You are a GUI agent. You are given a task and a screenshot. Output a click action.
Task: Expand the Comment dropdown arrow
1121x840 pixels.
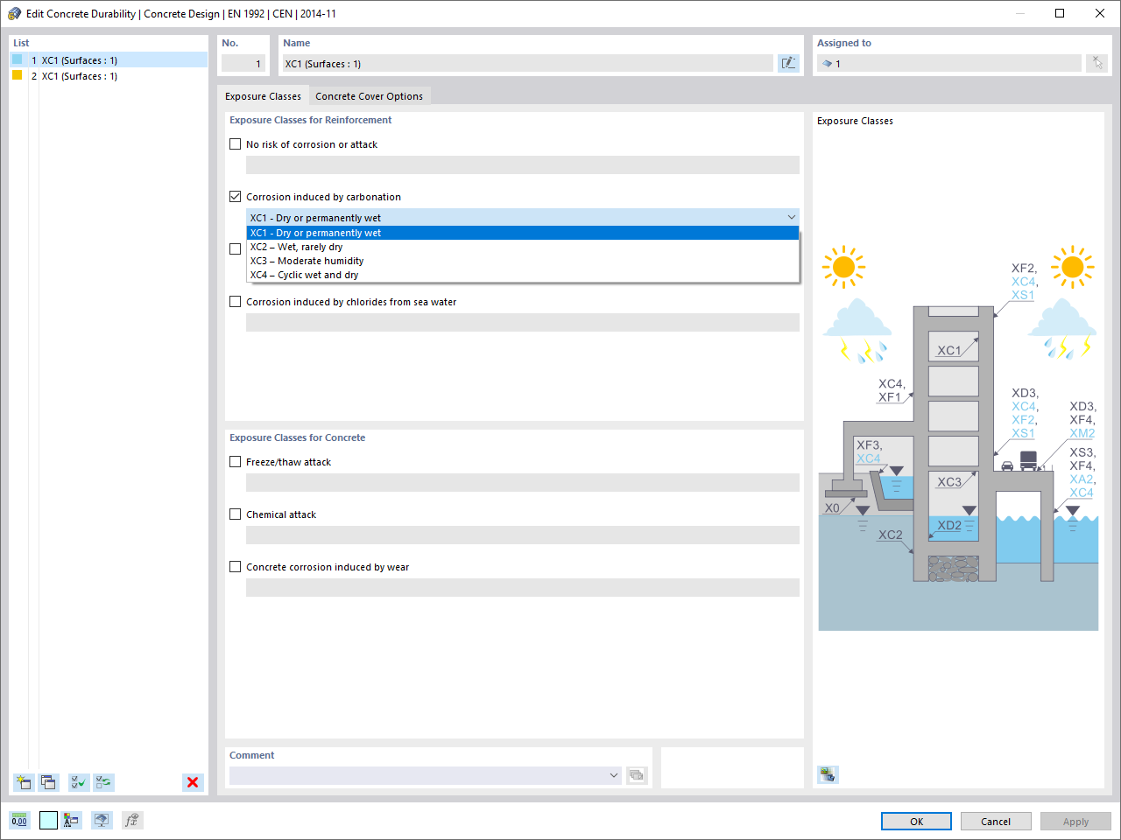pos(613,775)
